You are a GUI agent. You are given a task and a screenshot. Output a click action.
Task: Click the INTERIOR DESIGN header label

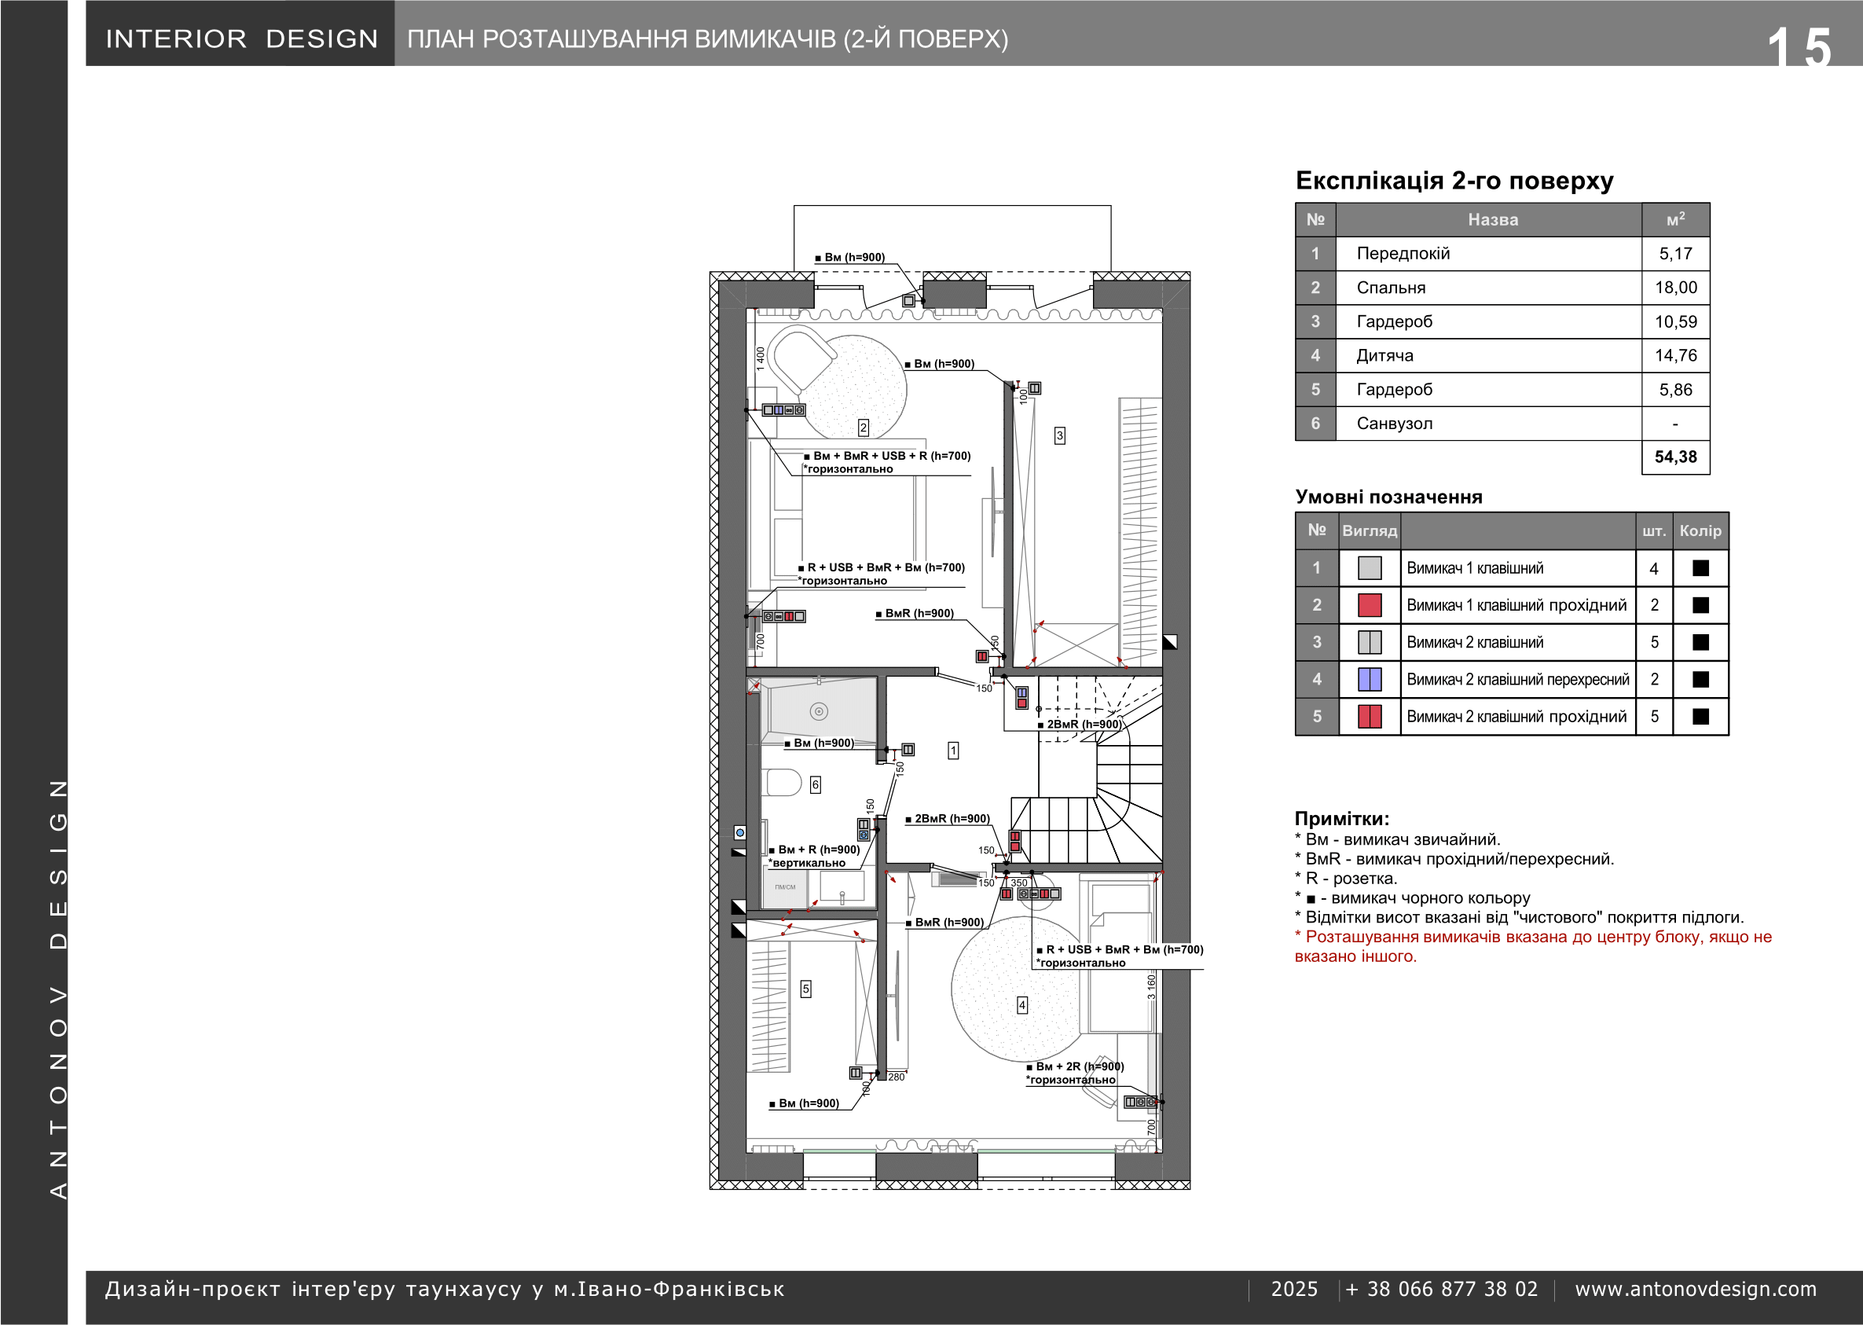coord(242,39)
